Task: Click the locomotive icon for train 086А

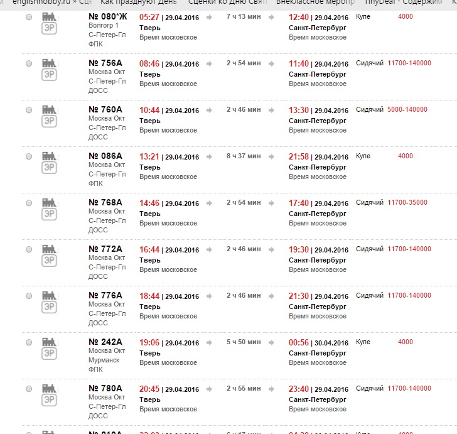Action: coord(49,156)
